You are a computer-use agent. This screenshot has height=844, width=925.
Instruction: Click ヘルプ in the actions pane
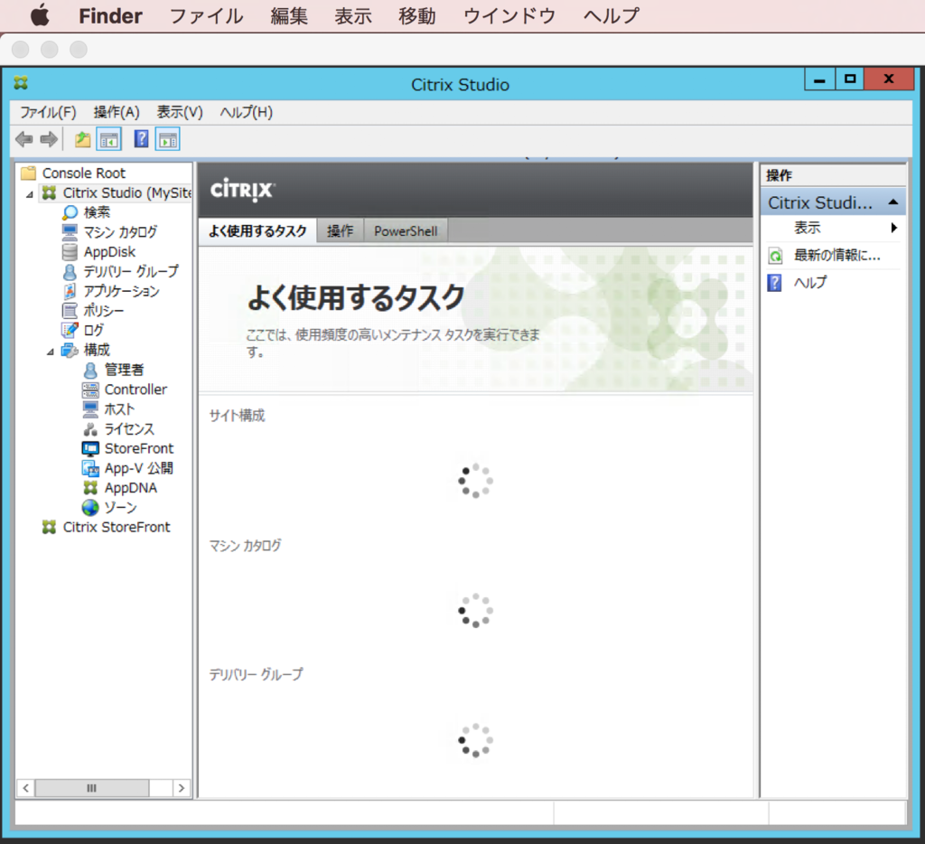click(x=810, y=283)
